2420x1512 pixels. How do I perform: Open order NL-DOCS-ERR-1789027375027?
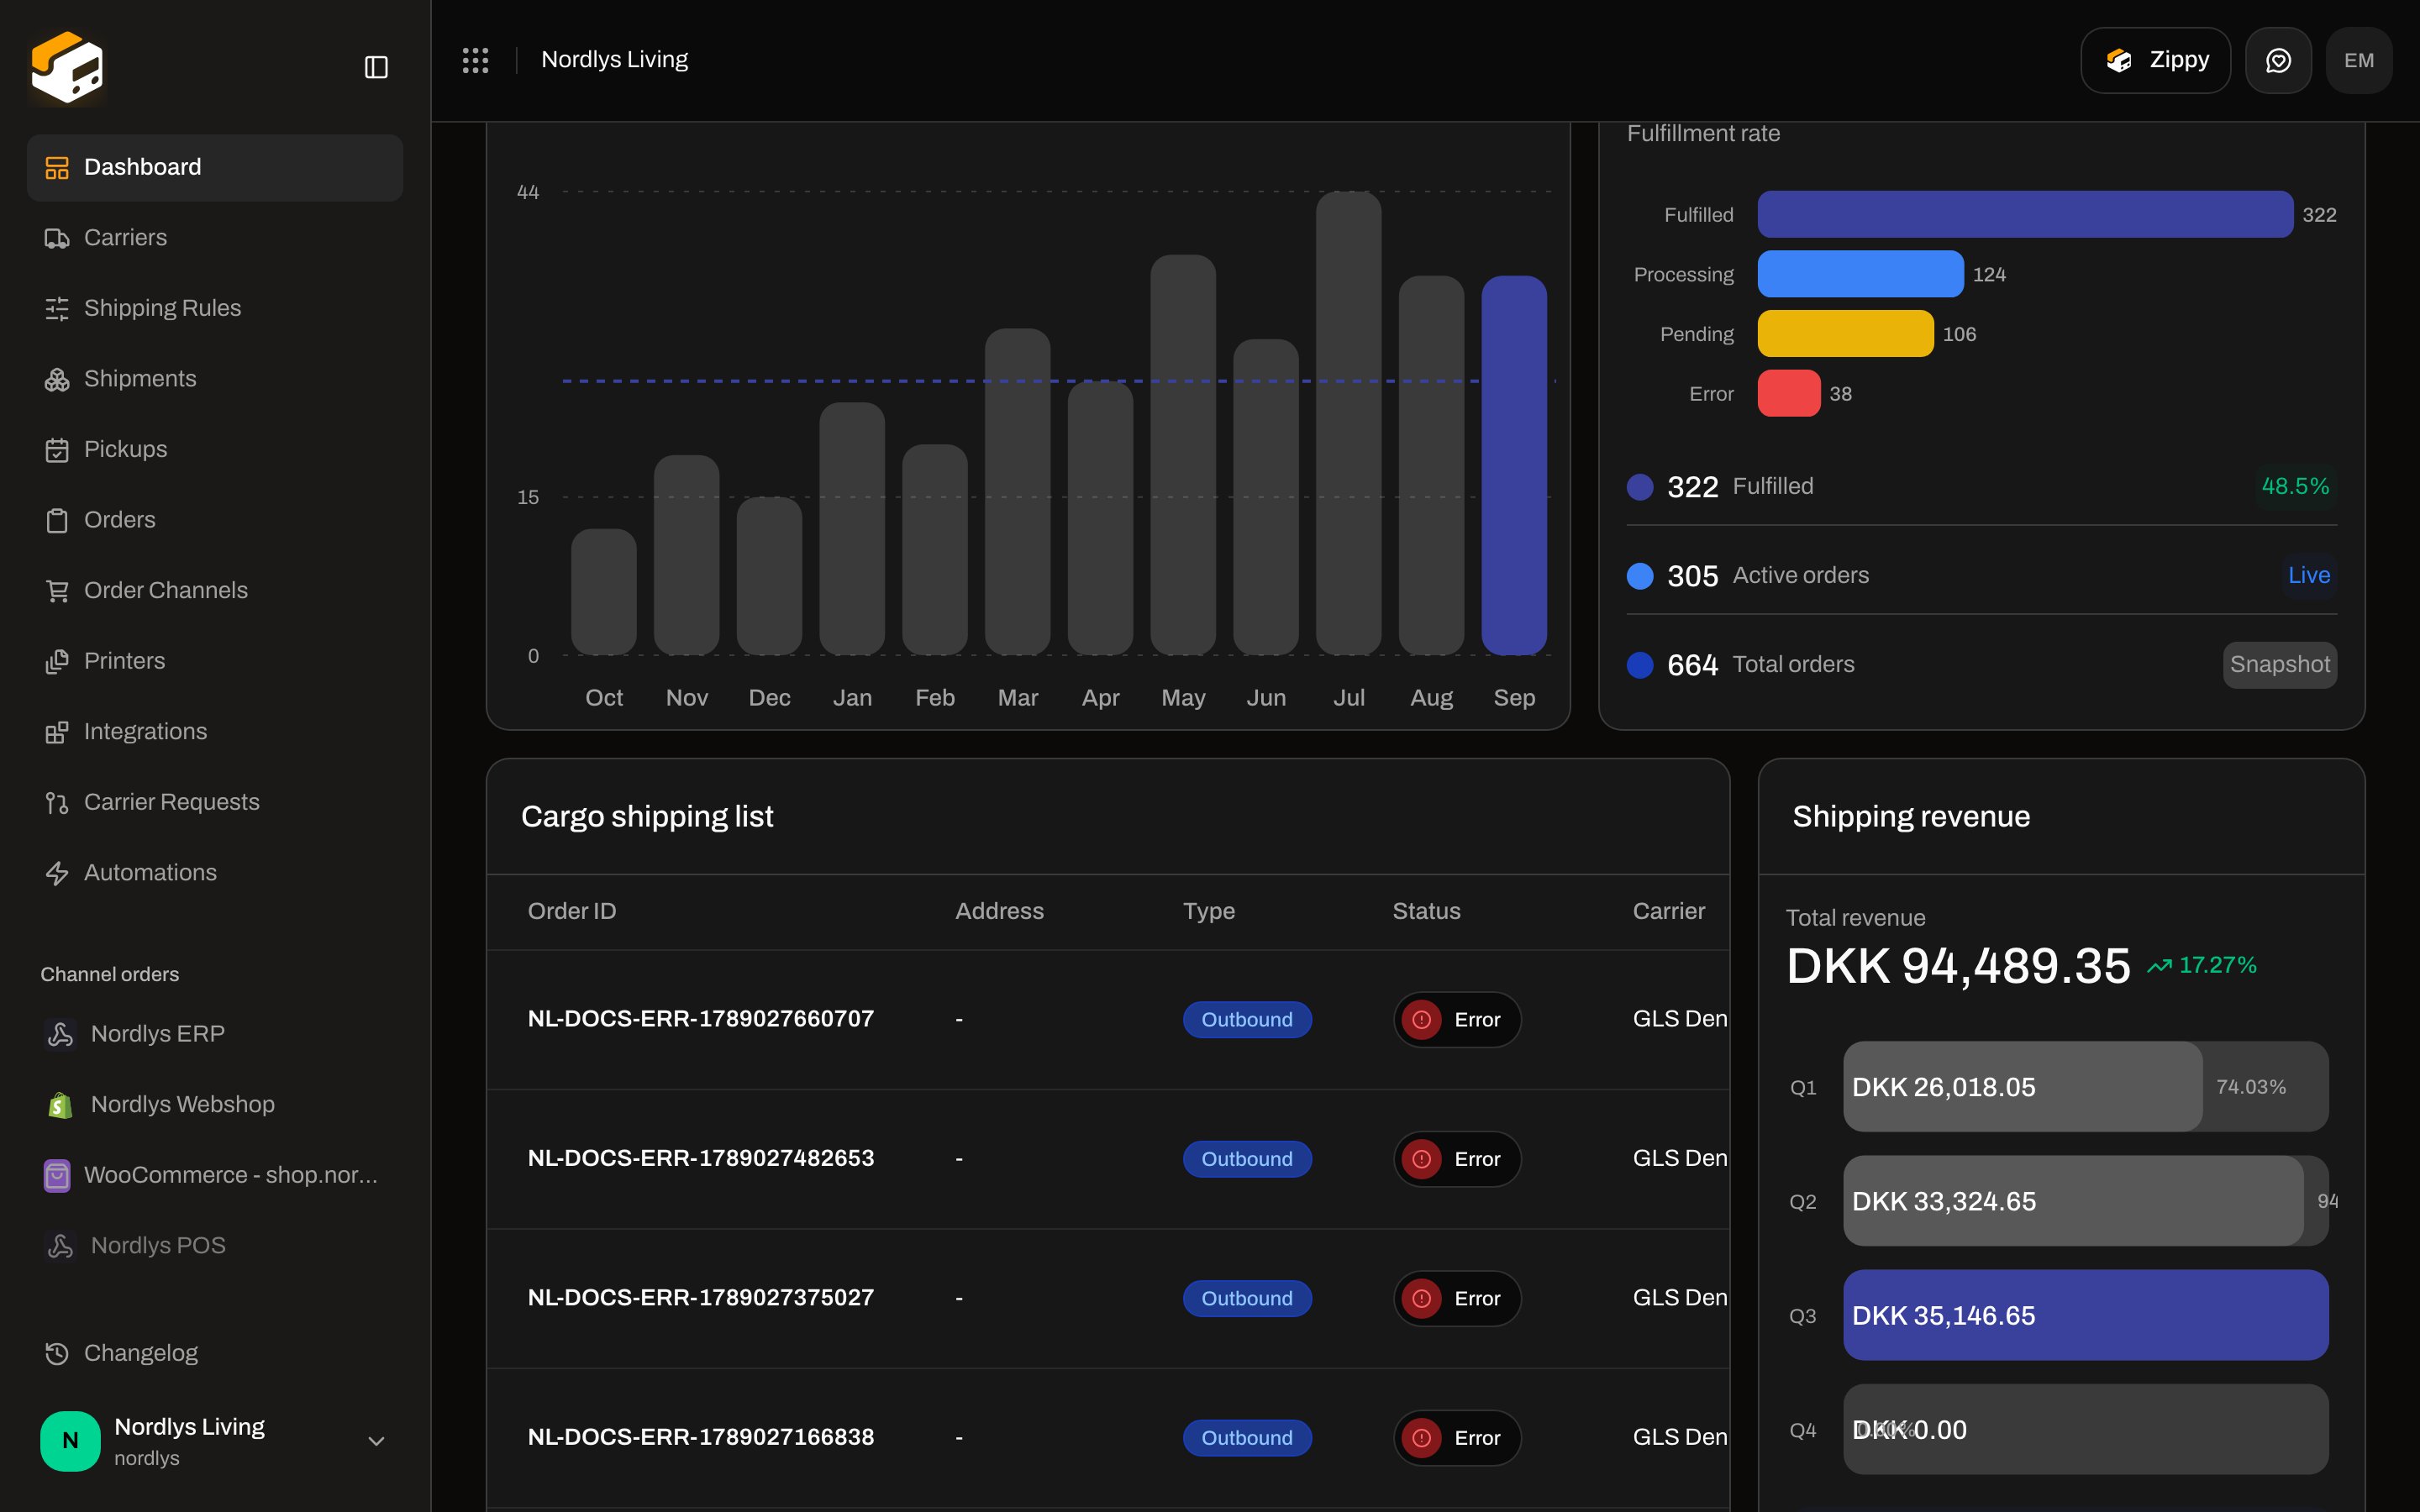click(701, 1298)
